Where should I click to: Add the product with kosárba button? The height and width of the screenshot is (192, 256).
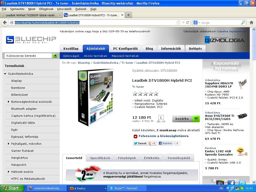click(x=186, y=119)
